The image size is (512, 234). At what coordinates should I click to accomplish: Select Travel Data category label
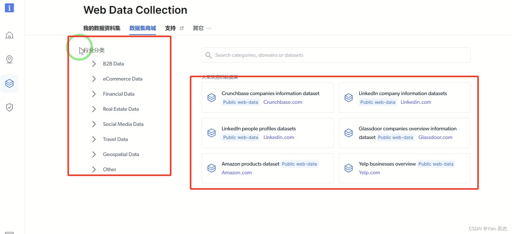coord(115,139)
